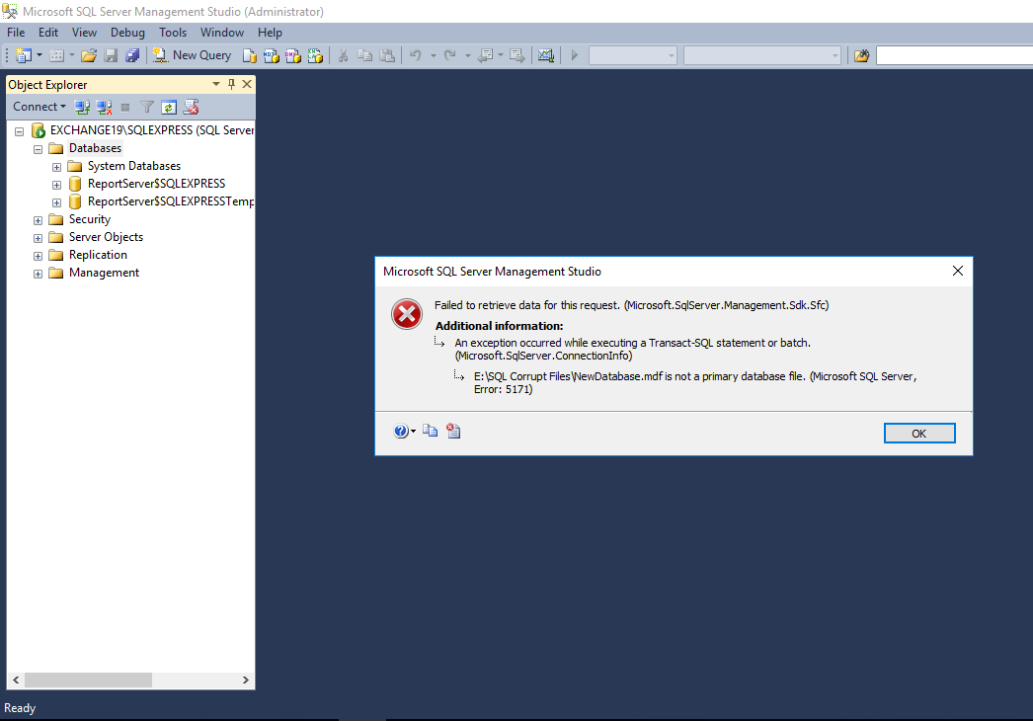Image resolution: width=1033 pixels, height=721 pixels.
Task: Pin the Object Explorer panel
Action: click(x=231, y=84)
